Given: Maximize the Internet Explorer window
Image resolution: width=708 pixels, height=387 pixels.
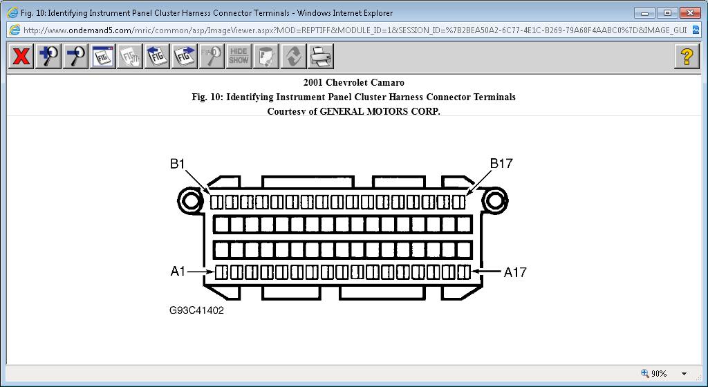Looking at the screenshot, I should point(667,12).
